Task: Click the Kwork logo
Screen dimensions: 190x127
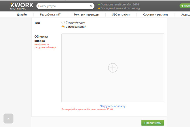Action: pyautogui.click(x=22, y=6)
